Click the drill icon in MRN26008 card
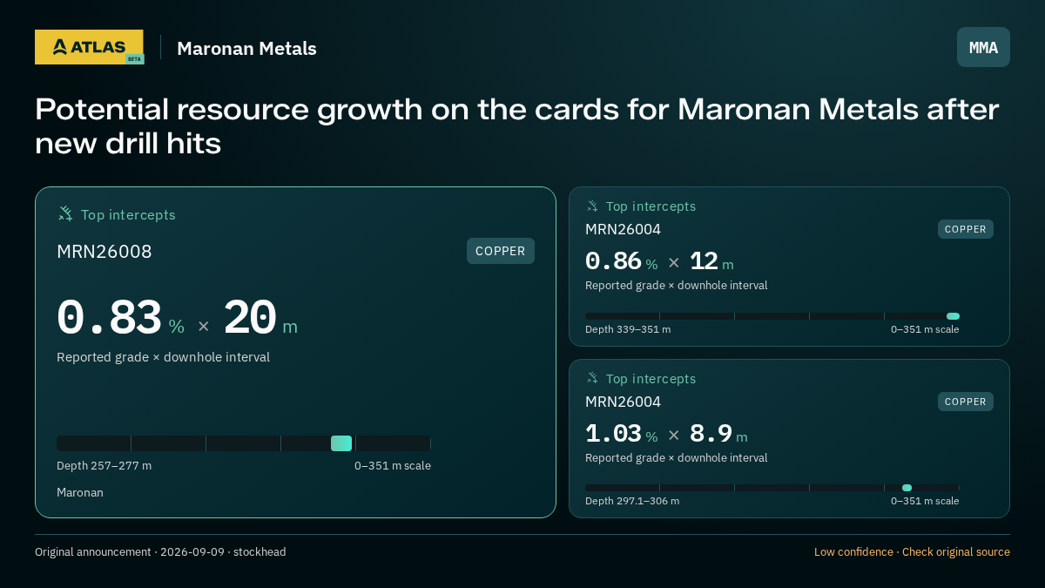This screenshot has width=1045, height=588. point(65,213)
